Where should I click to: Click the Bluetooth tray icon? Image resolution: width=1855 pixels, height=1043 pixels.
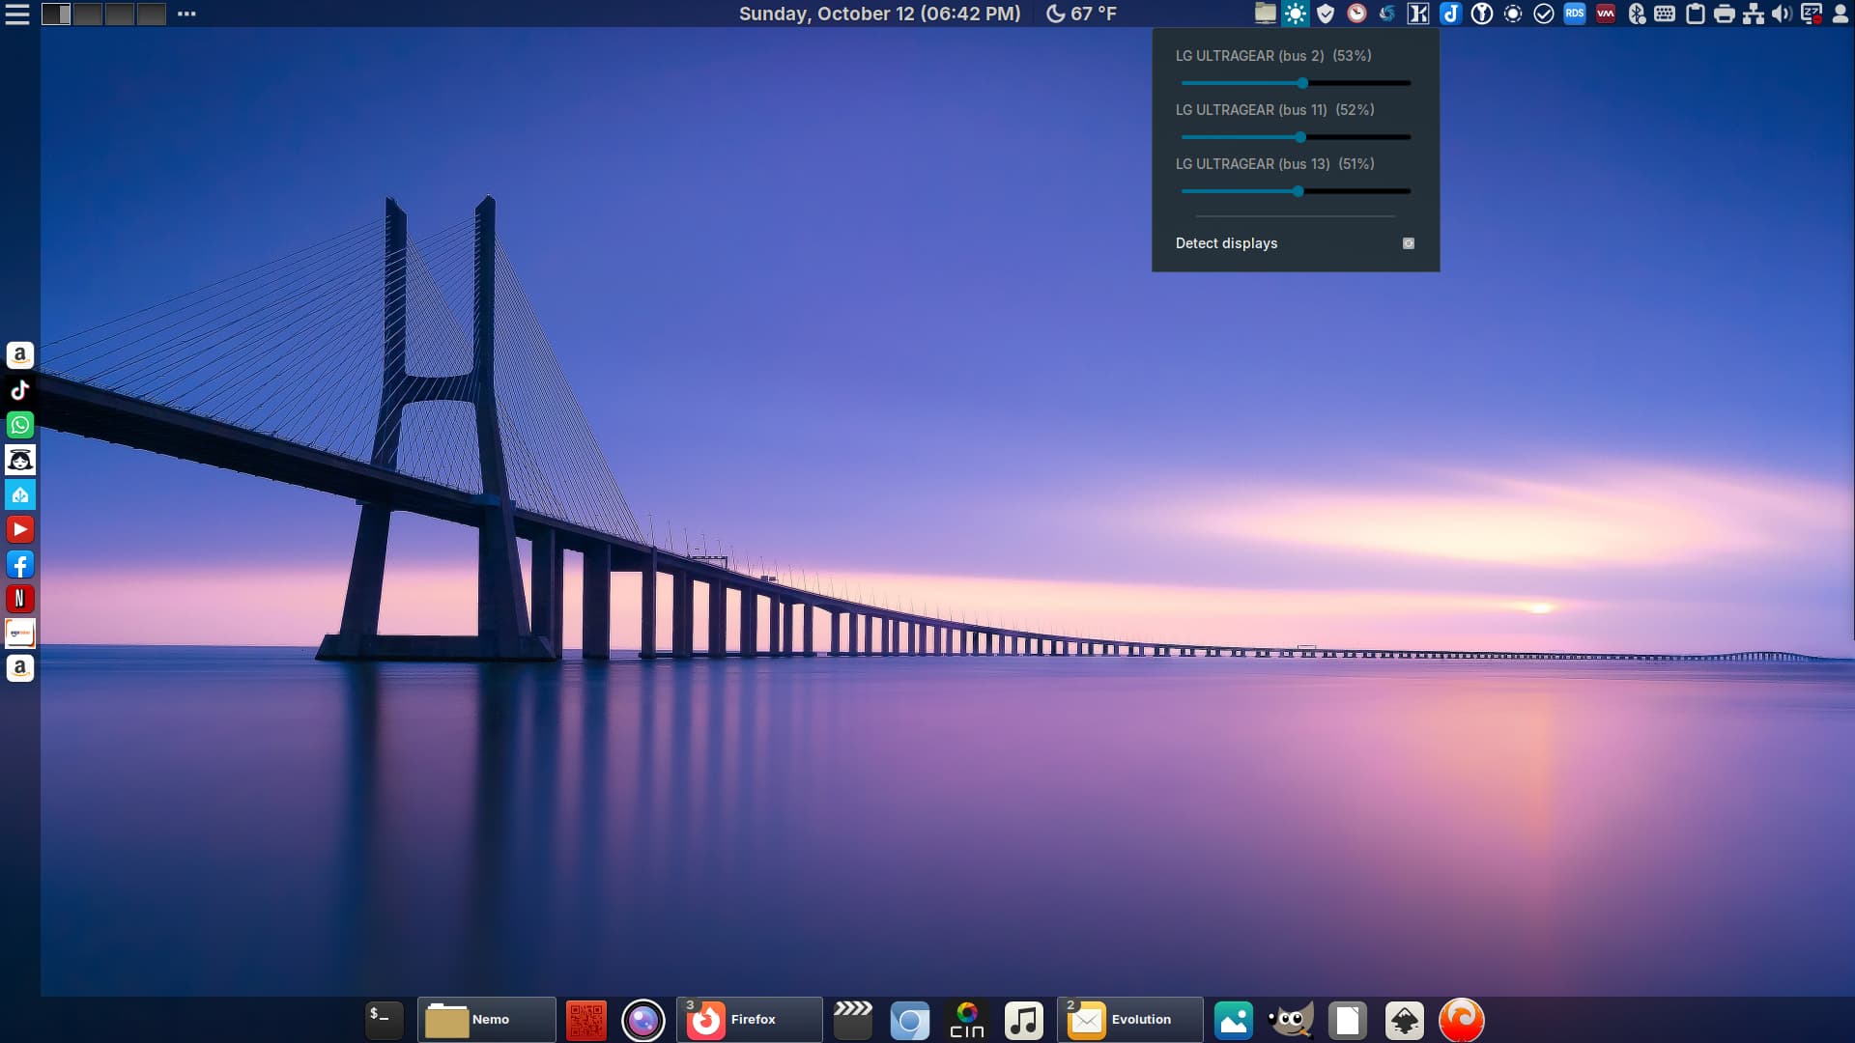tap(1636, 14)
